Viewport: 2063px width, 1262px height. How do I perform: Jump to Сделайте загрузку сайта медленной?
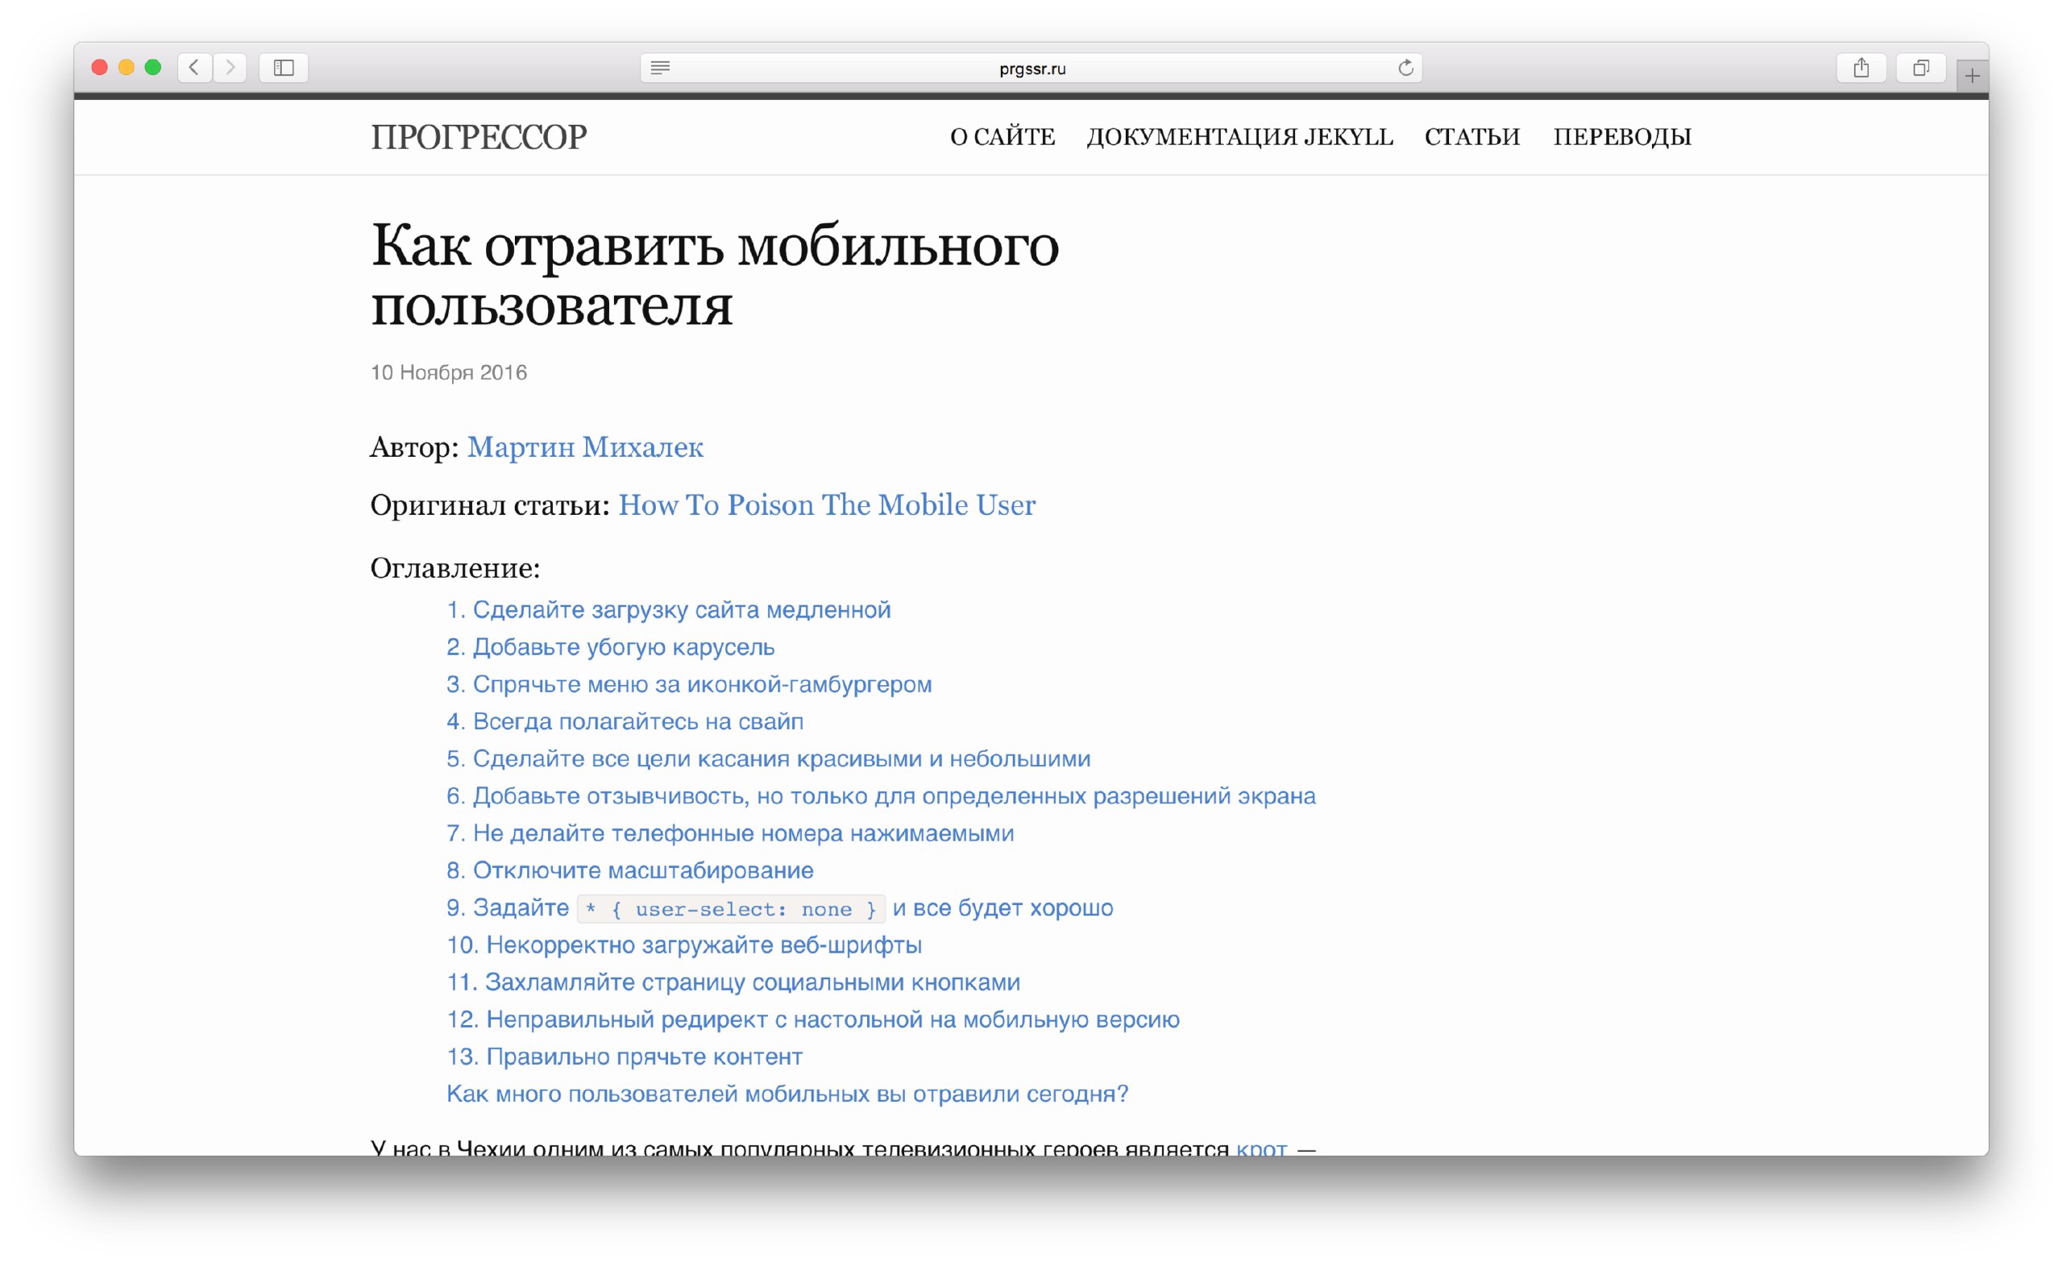[668, 610]
